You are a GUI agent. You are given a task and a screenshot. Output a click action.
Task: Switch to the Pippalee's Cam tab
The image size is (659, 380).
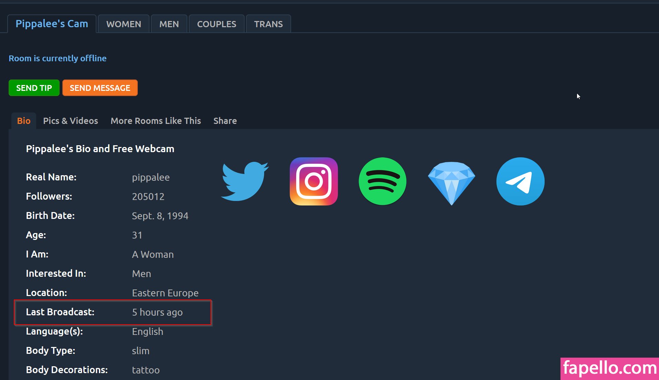[x=52, y=24]
